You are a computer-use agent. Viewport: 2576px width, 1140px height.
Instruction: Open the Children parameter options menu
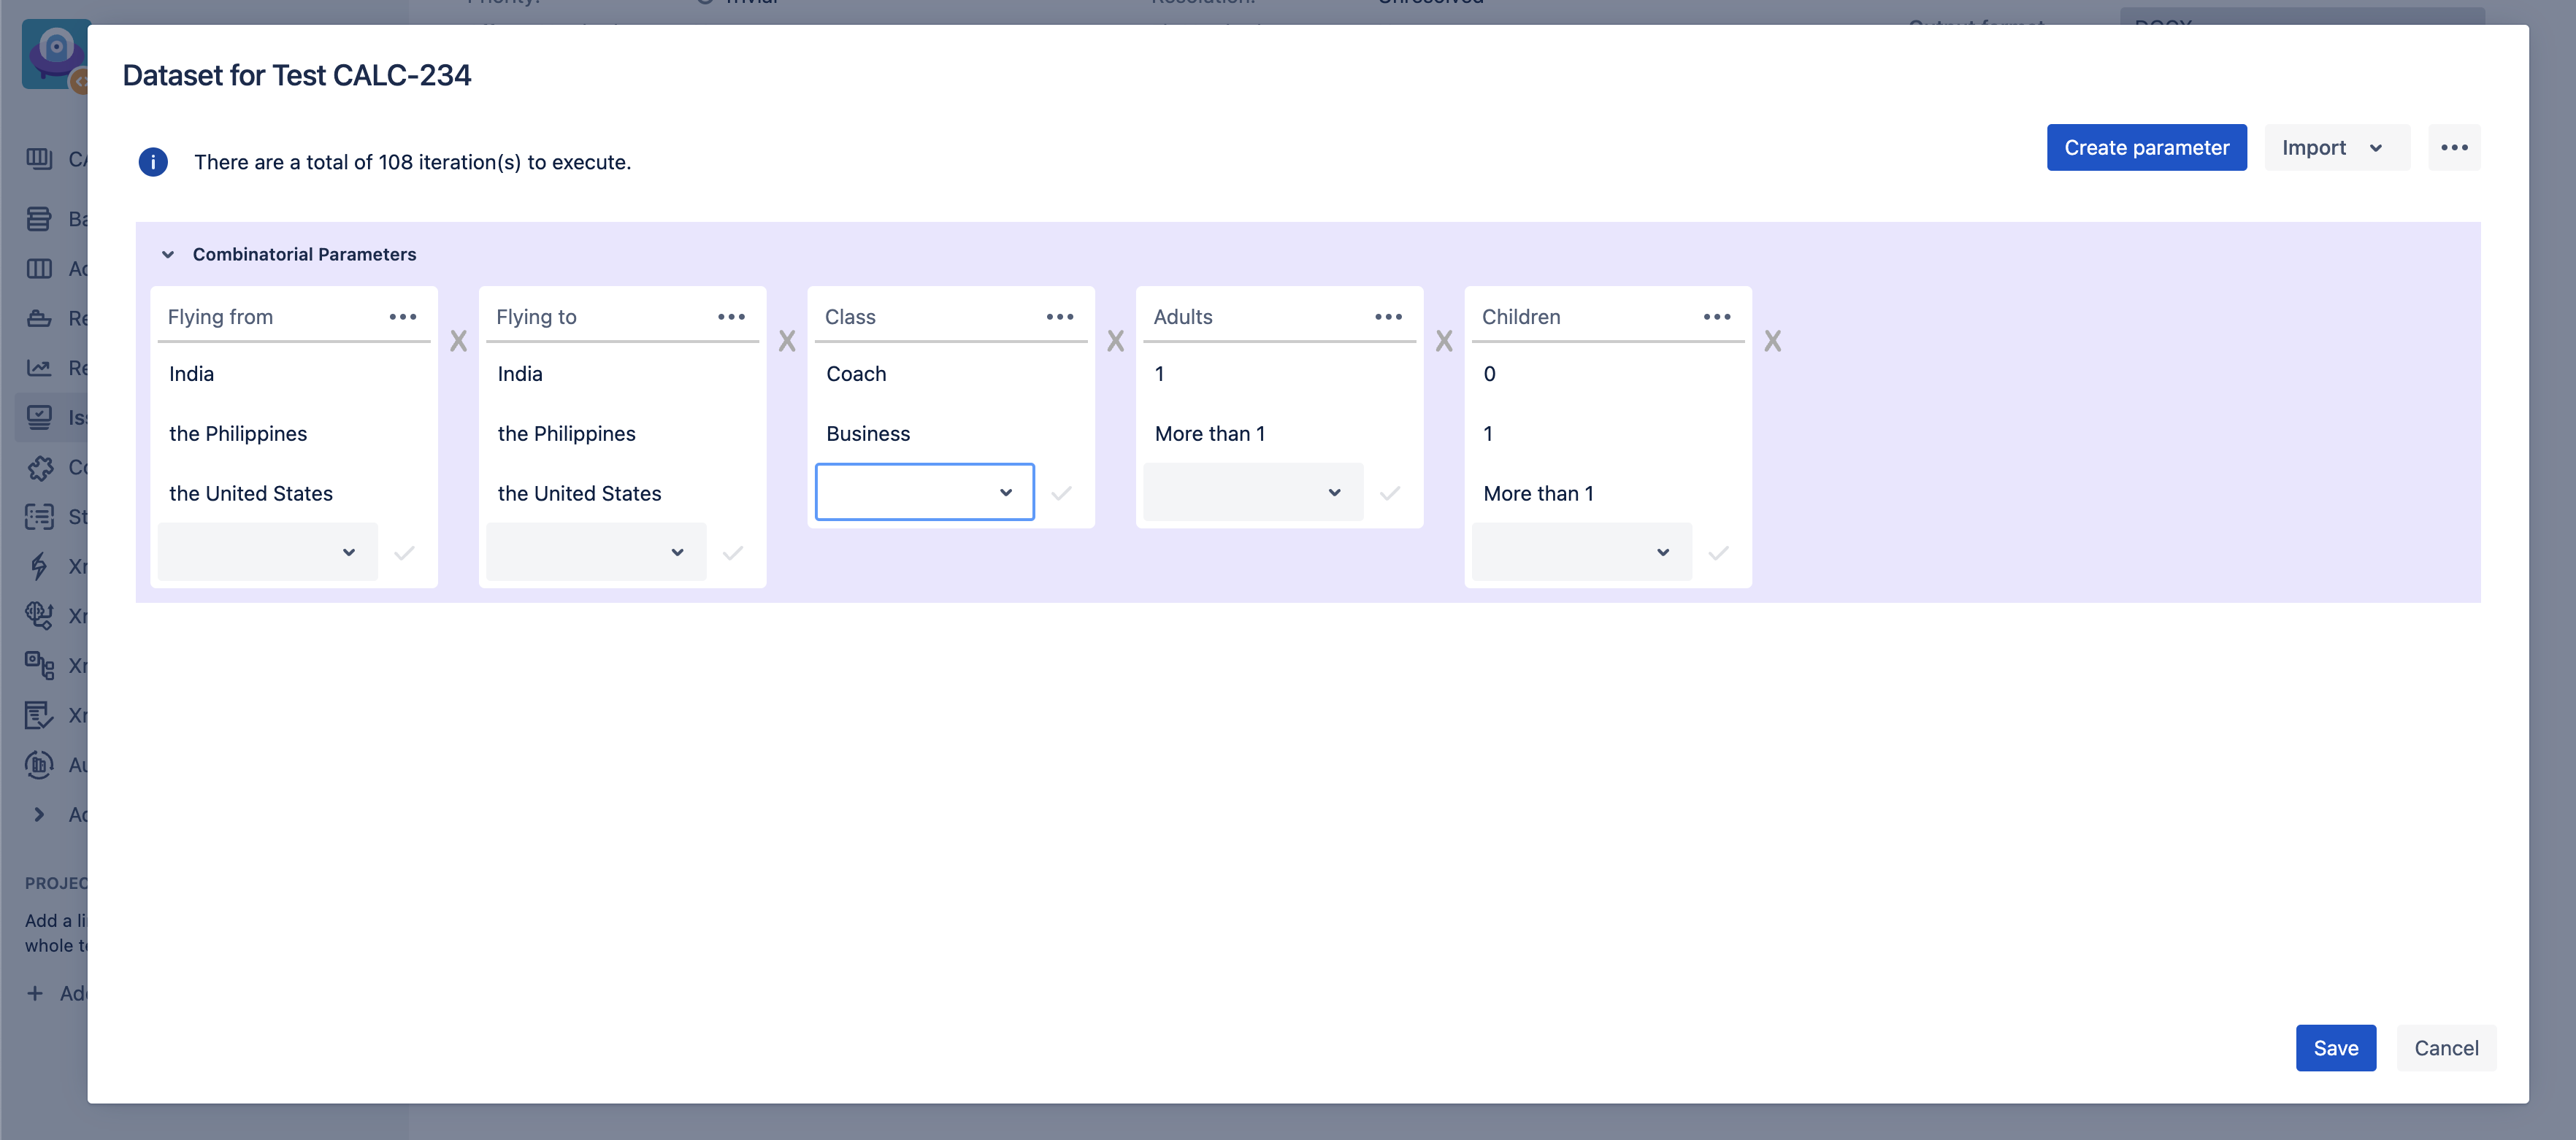coord(1717,317)
